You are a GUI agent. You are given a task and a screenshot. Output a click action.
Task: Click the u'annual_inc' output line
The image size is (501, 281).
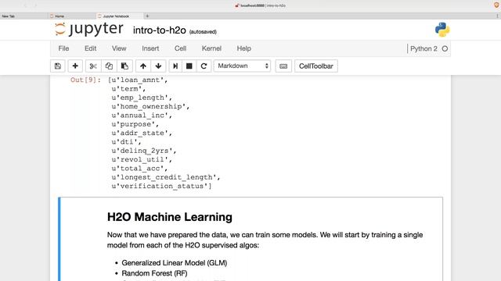coord(142,116)
